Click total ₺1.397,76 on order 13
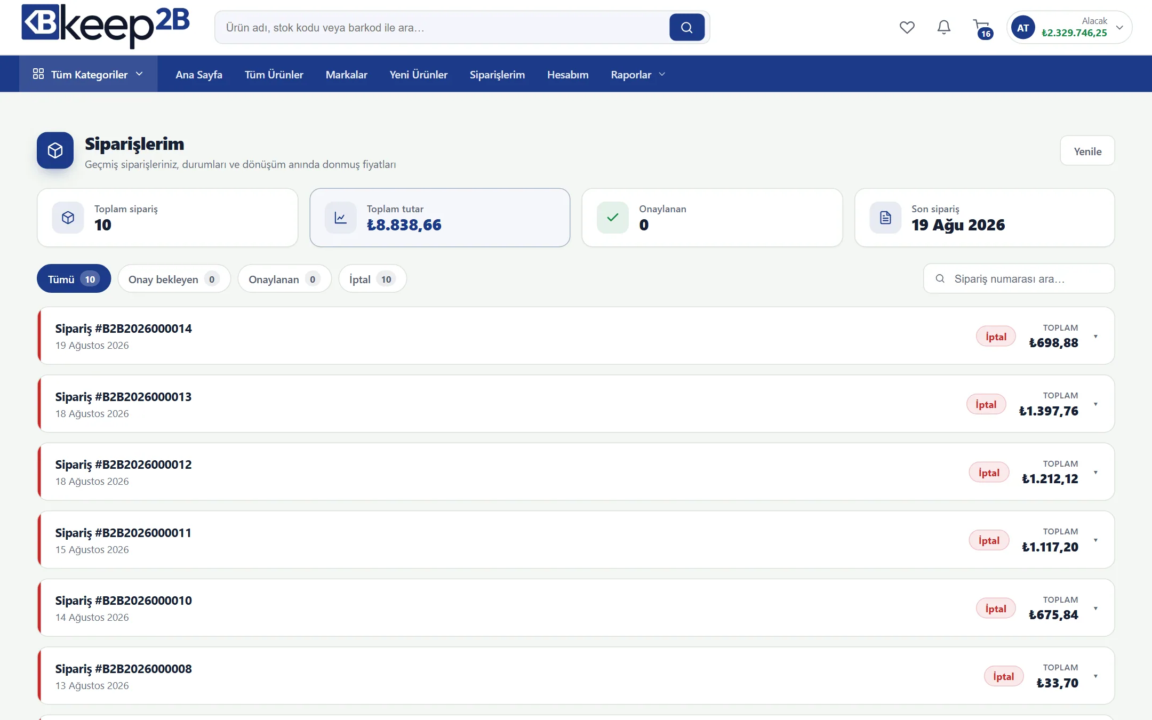The height and width of the screenshot is (720, 1152). point(1049,411)
